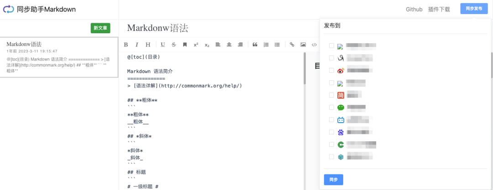Apply underline formatting

pyautogui.click(x=163, y=45)
